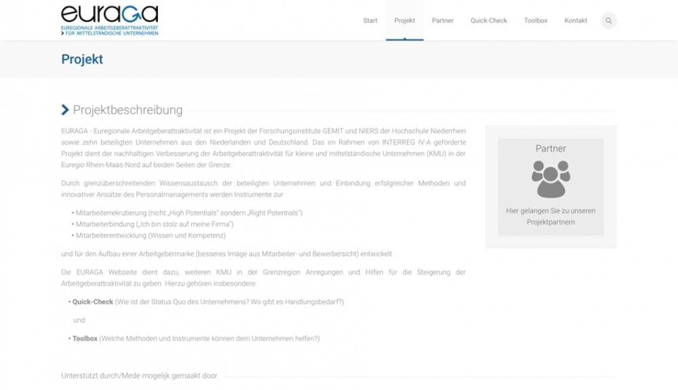678x390 pixels.
Task: Click the paragraph starting 'EURAGA - Euregionale Arbeitgeberattraktivität'
Action: pos(263,148)
